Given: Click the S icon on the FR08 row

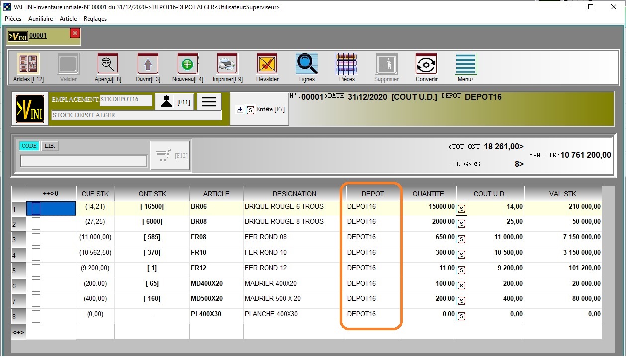Looking at the screenshot, I should point(461,239).
